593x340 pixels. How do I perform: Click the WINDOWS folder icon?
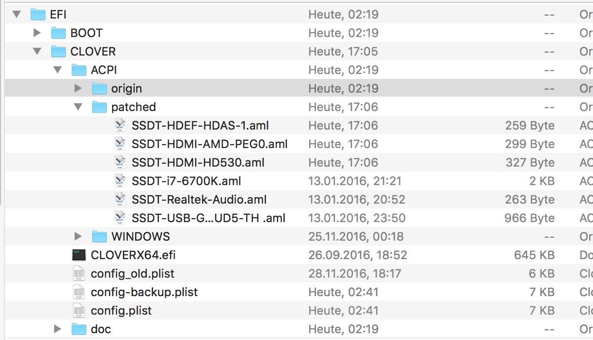(x=99, y=237)
